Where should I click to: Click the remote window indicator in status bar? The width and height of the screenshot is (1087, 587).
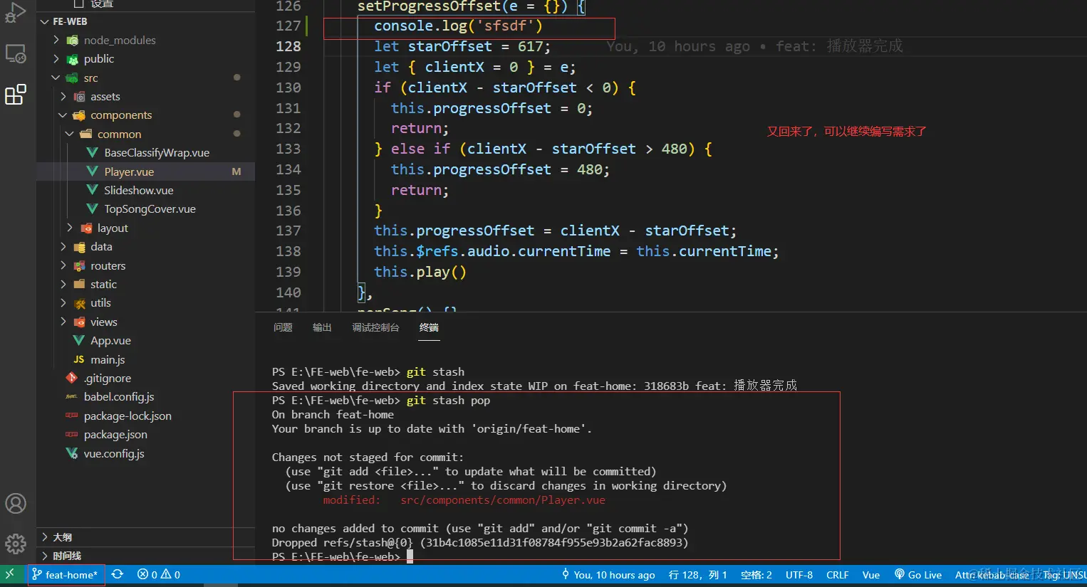[x=10, y=574]
